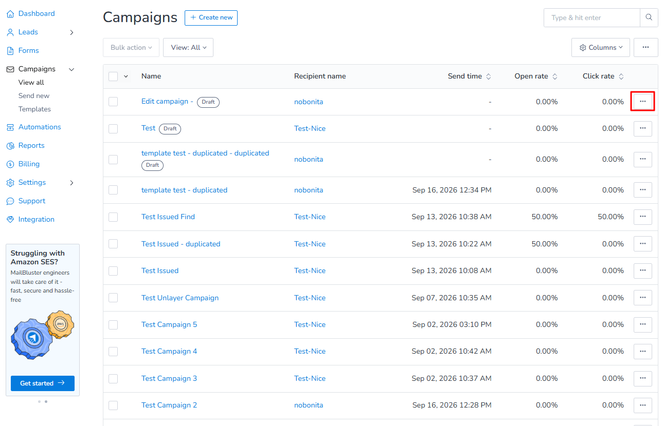Open Send new in sidebar
The height and width of the screenshot is (426, 664).
click(34, 96)
